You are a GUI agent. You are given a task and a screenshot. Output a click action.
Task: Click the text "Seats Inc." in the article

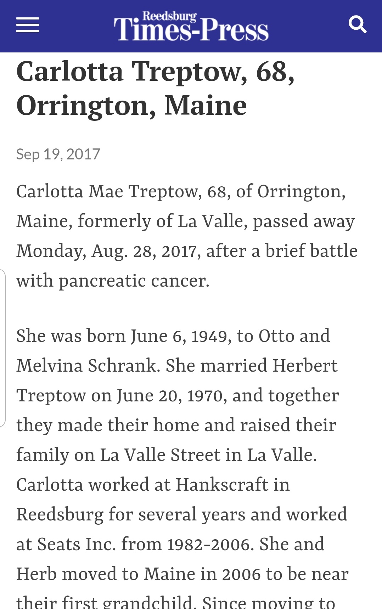pyautogui.click(x=77, y=544)
